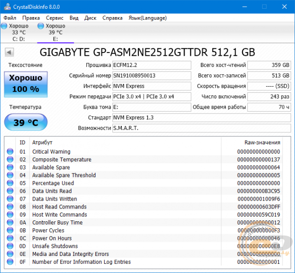Select the Composite Temperature attribute text
The height and width of the screenshot is (273, 295).
(x=62, y=160)
